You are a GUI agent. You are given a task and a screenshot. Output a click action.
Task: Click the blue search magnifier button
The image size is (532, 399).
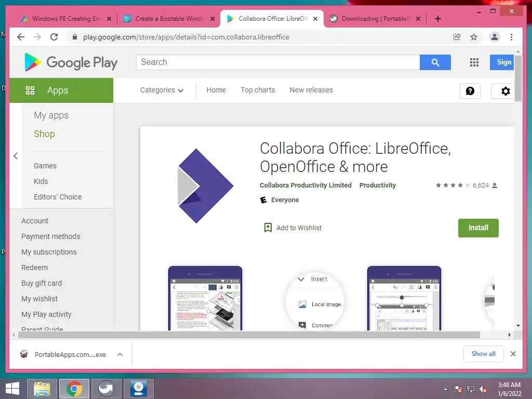pyautogui.click(x=435, y=62)
